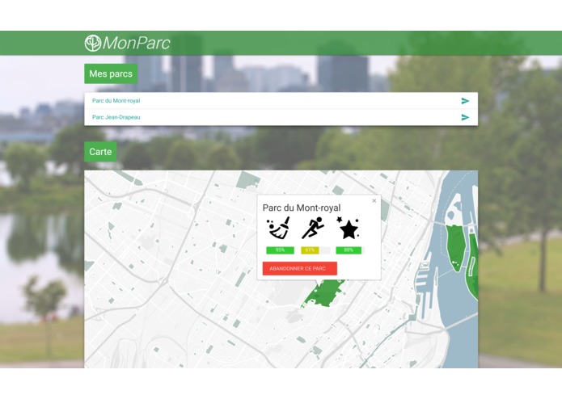Click the cleanliness broom icon
The image size is (562, 399).
pyautogui.click(x=278, y=228)
